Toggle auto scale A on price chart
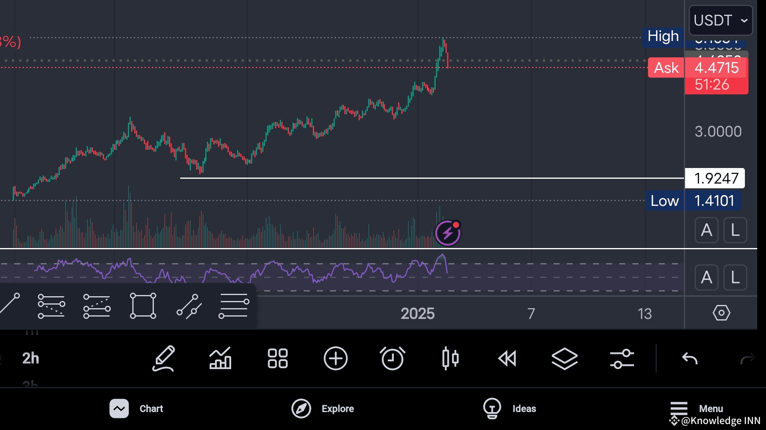Viewport: 766px width, 430px height. click(706, 230)
